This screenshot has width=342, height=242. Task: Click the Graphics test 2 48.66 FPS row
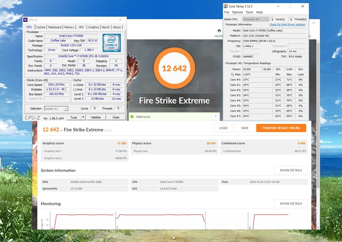click(x=85, y=158)
